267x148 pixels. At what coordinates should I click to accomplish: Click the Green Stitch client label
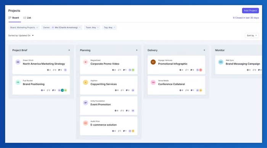click(28, 60)
